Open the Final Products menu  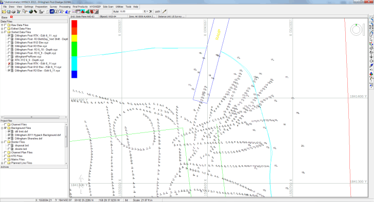click(x=80, y=7)
